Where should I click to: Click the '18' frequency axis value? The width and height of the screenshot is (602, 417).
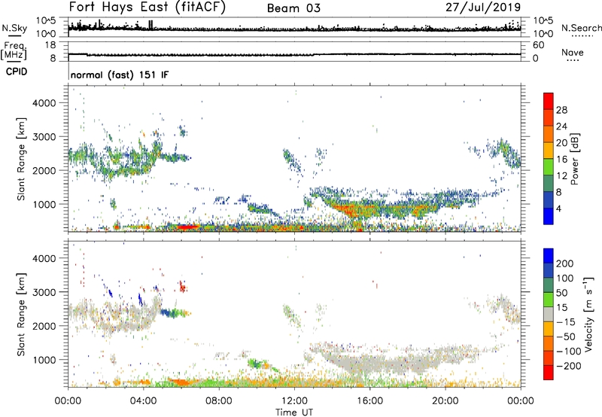pyautogui.click(x=50, y=45)
